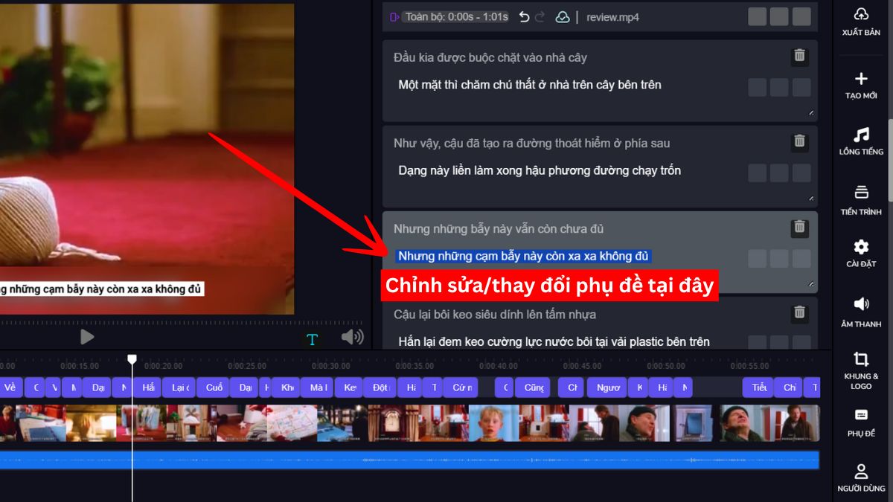The width and height of the screenshot is (893, 502).
Task: Select the 'Lại c' subtitle clip on timeline
Action: [x=179, y=387]
